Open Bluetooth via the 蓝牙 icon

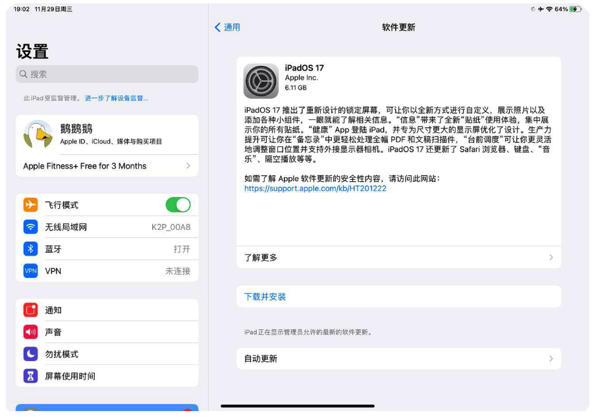tap(30, 248)
